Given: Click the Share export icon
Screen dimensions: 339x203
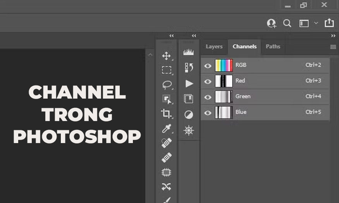Looking at the screenshot, I should pyautogui.click(x=329, y=23).
